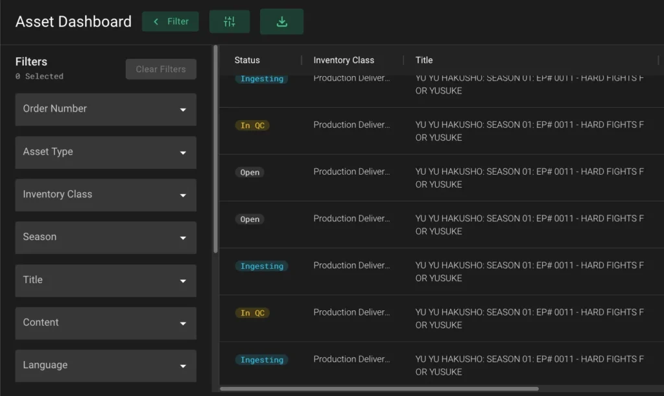Image resolution: width=664 pixels, height=396 pixels.
Task: Open the Asset Type filter dropdown
Action: 106,152
